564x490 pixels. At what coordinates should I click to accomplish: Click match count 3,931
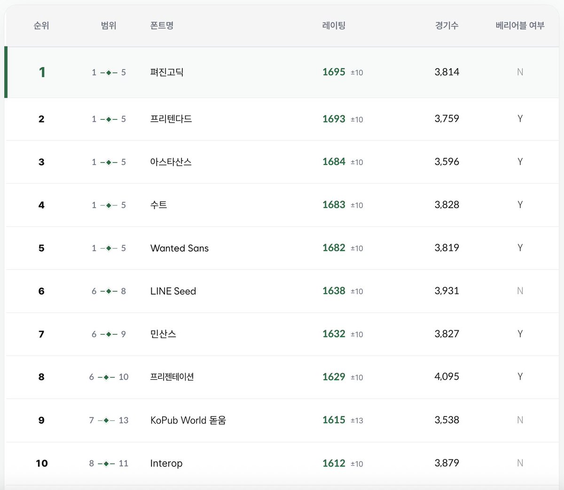click(x=447, y=291)
